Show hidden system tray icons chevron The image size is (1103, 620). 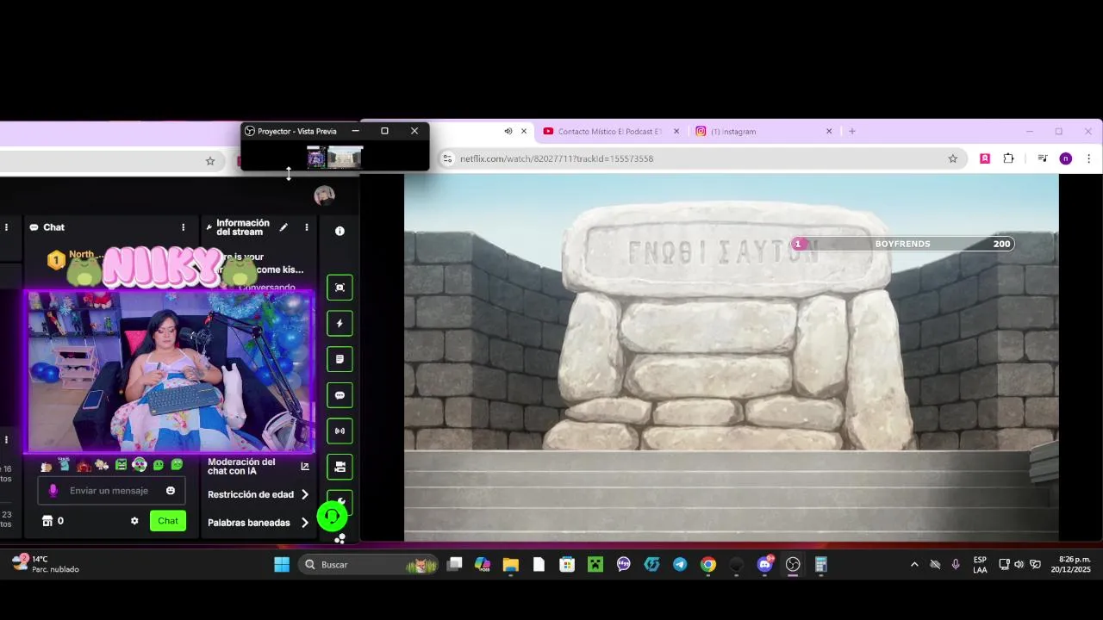pos(914,565)
